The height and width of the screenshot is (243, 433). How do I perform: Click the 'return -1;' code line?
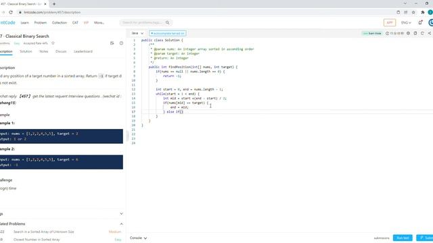(172, 76)
